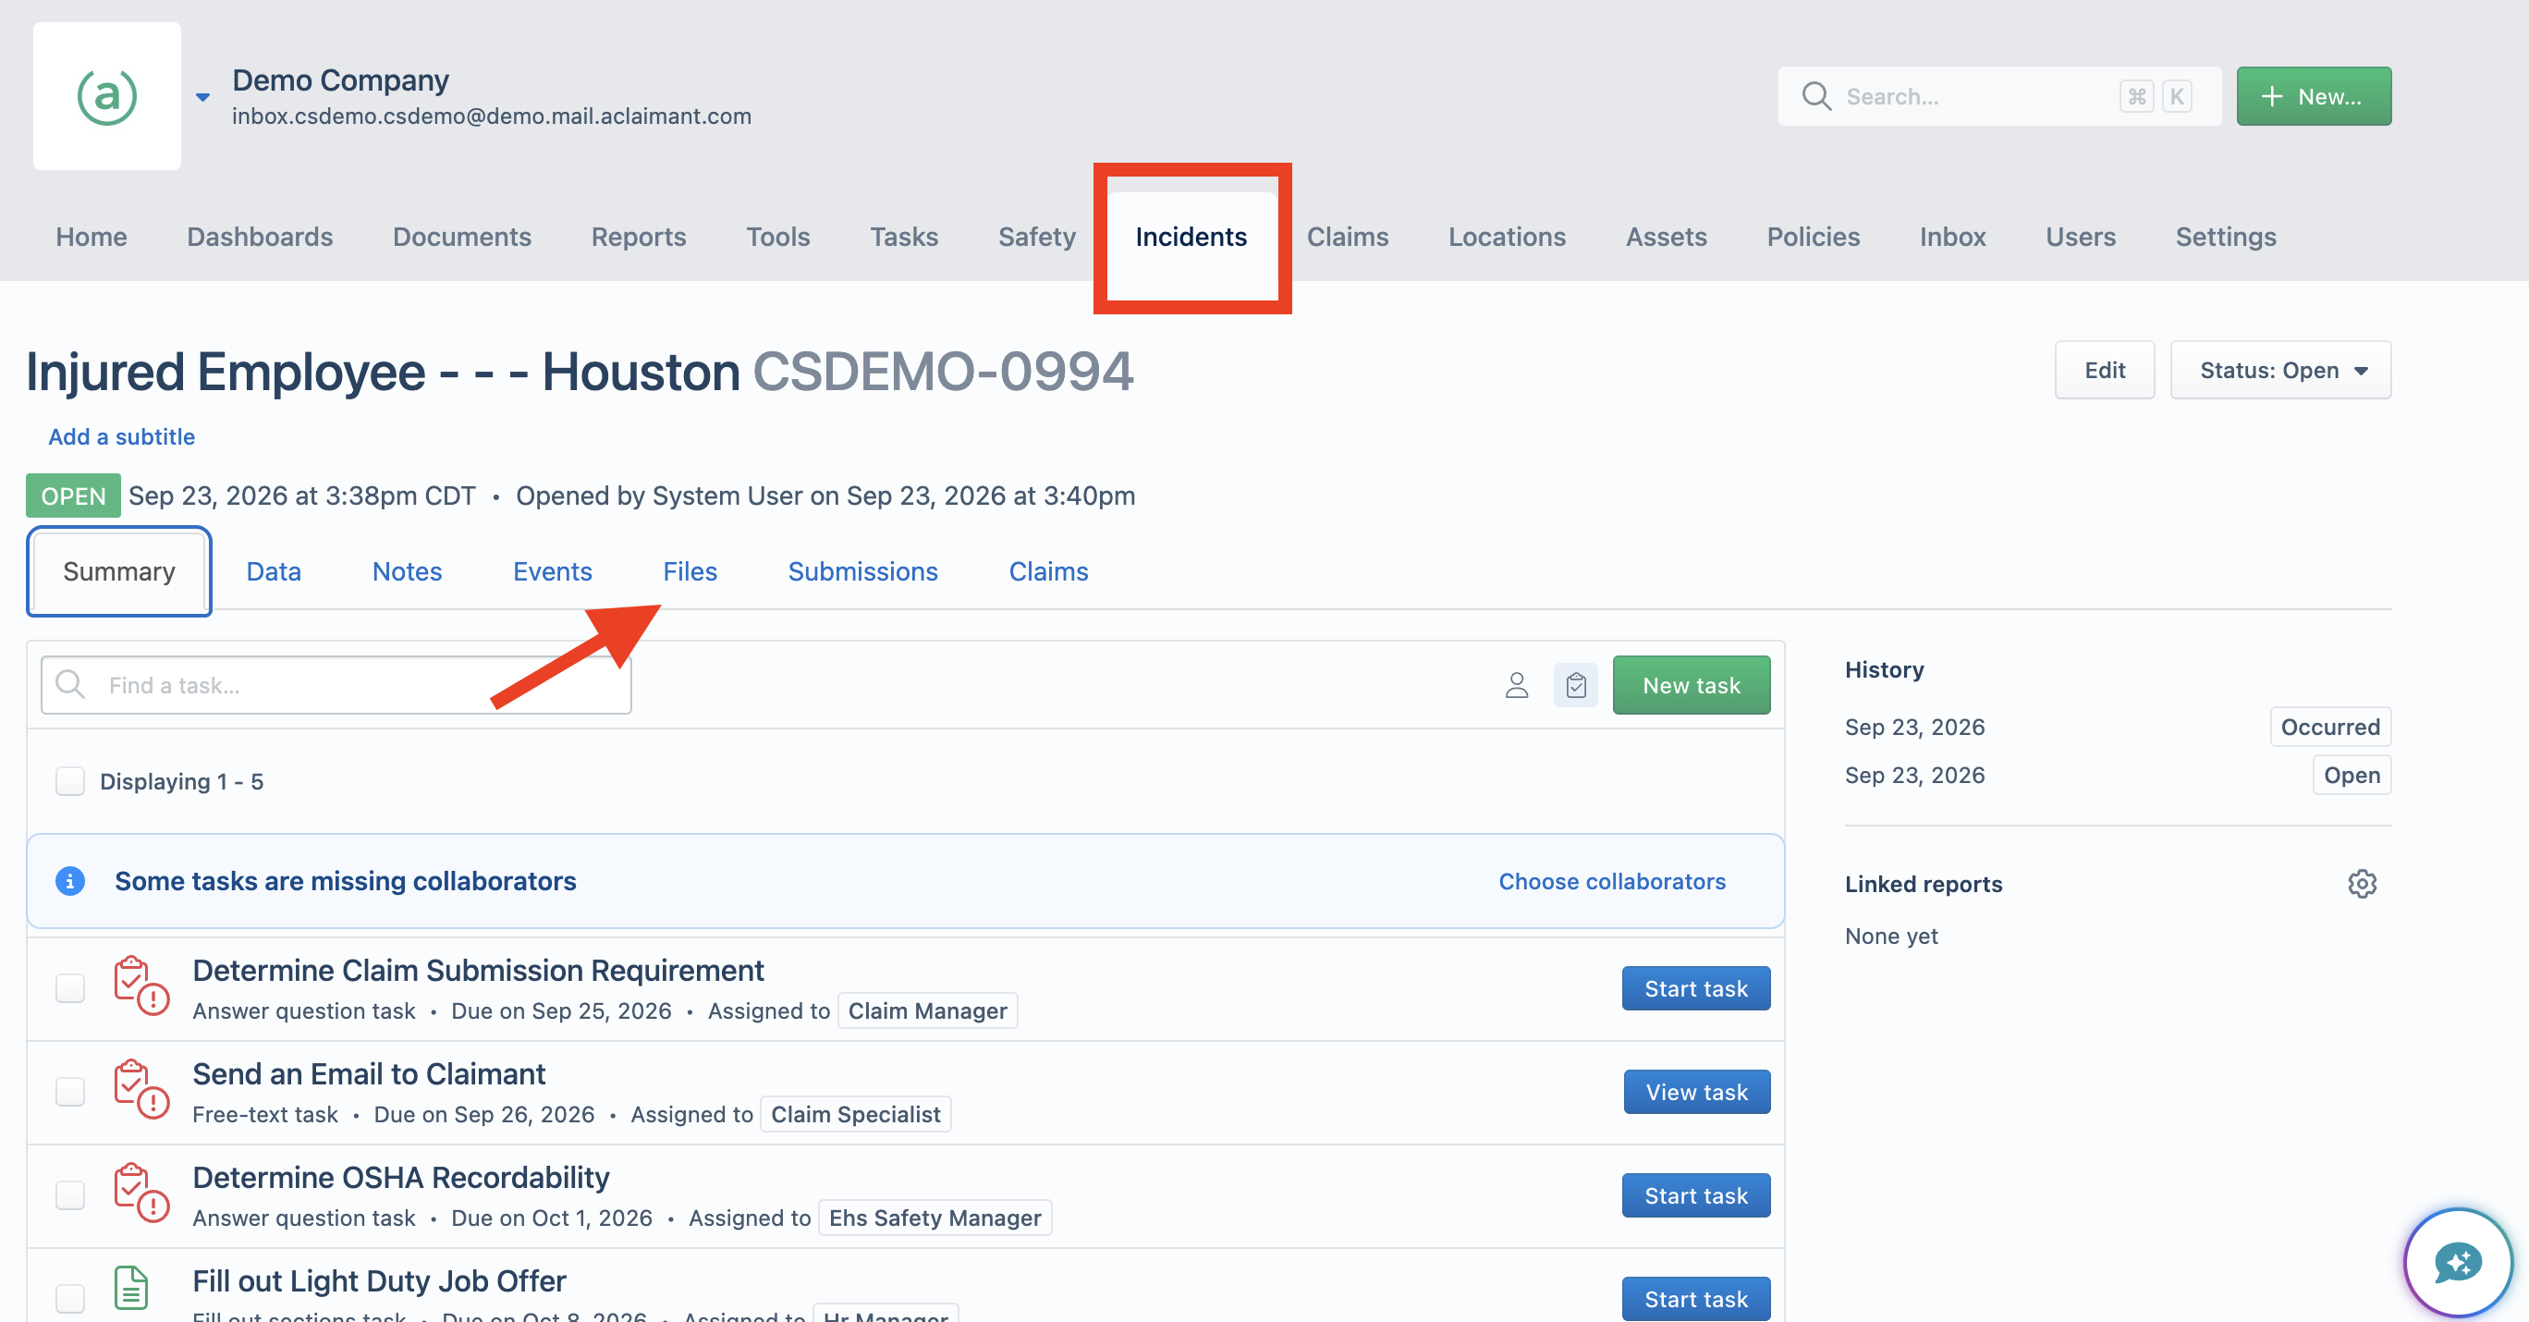Click Choose collaborators link
The image size is (2529, 1322).
pos(1612,882)
